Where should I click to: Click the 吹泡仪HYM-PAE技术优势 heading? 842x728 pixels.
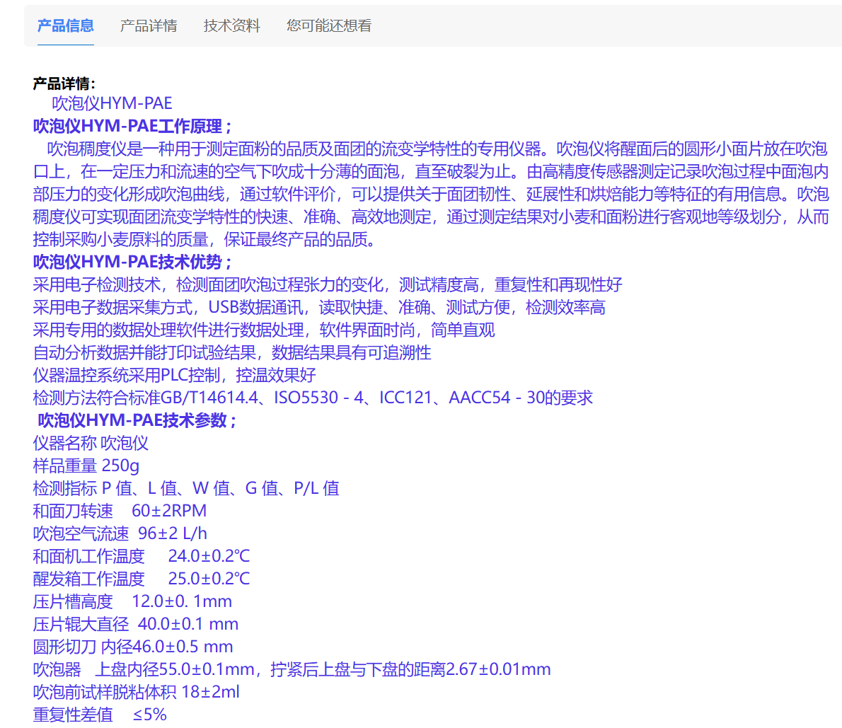tap(132, 262)
